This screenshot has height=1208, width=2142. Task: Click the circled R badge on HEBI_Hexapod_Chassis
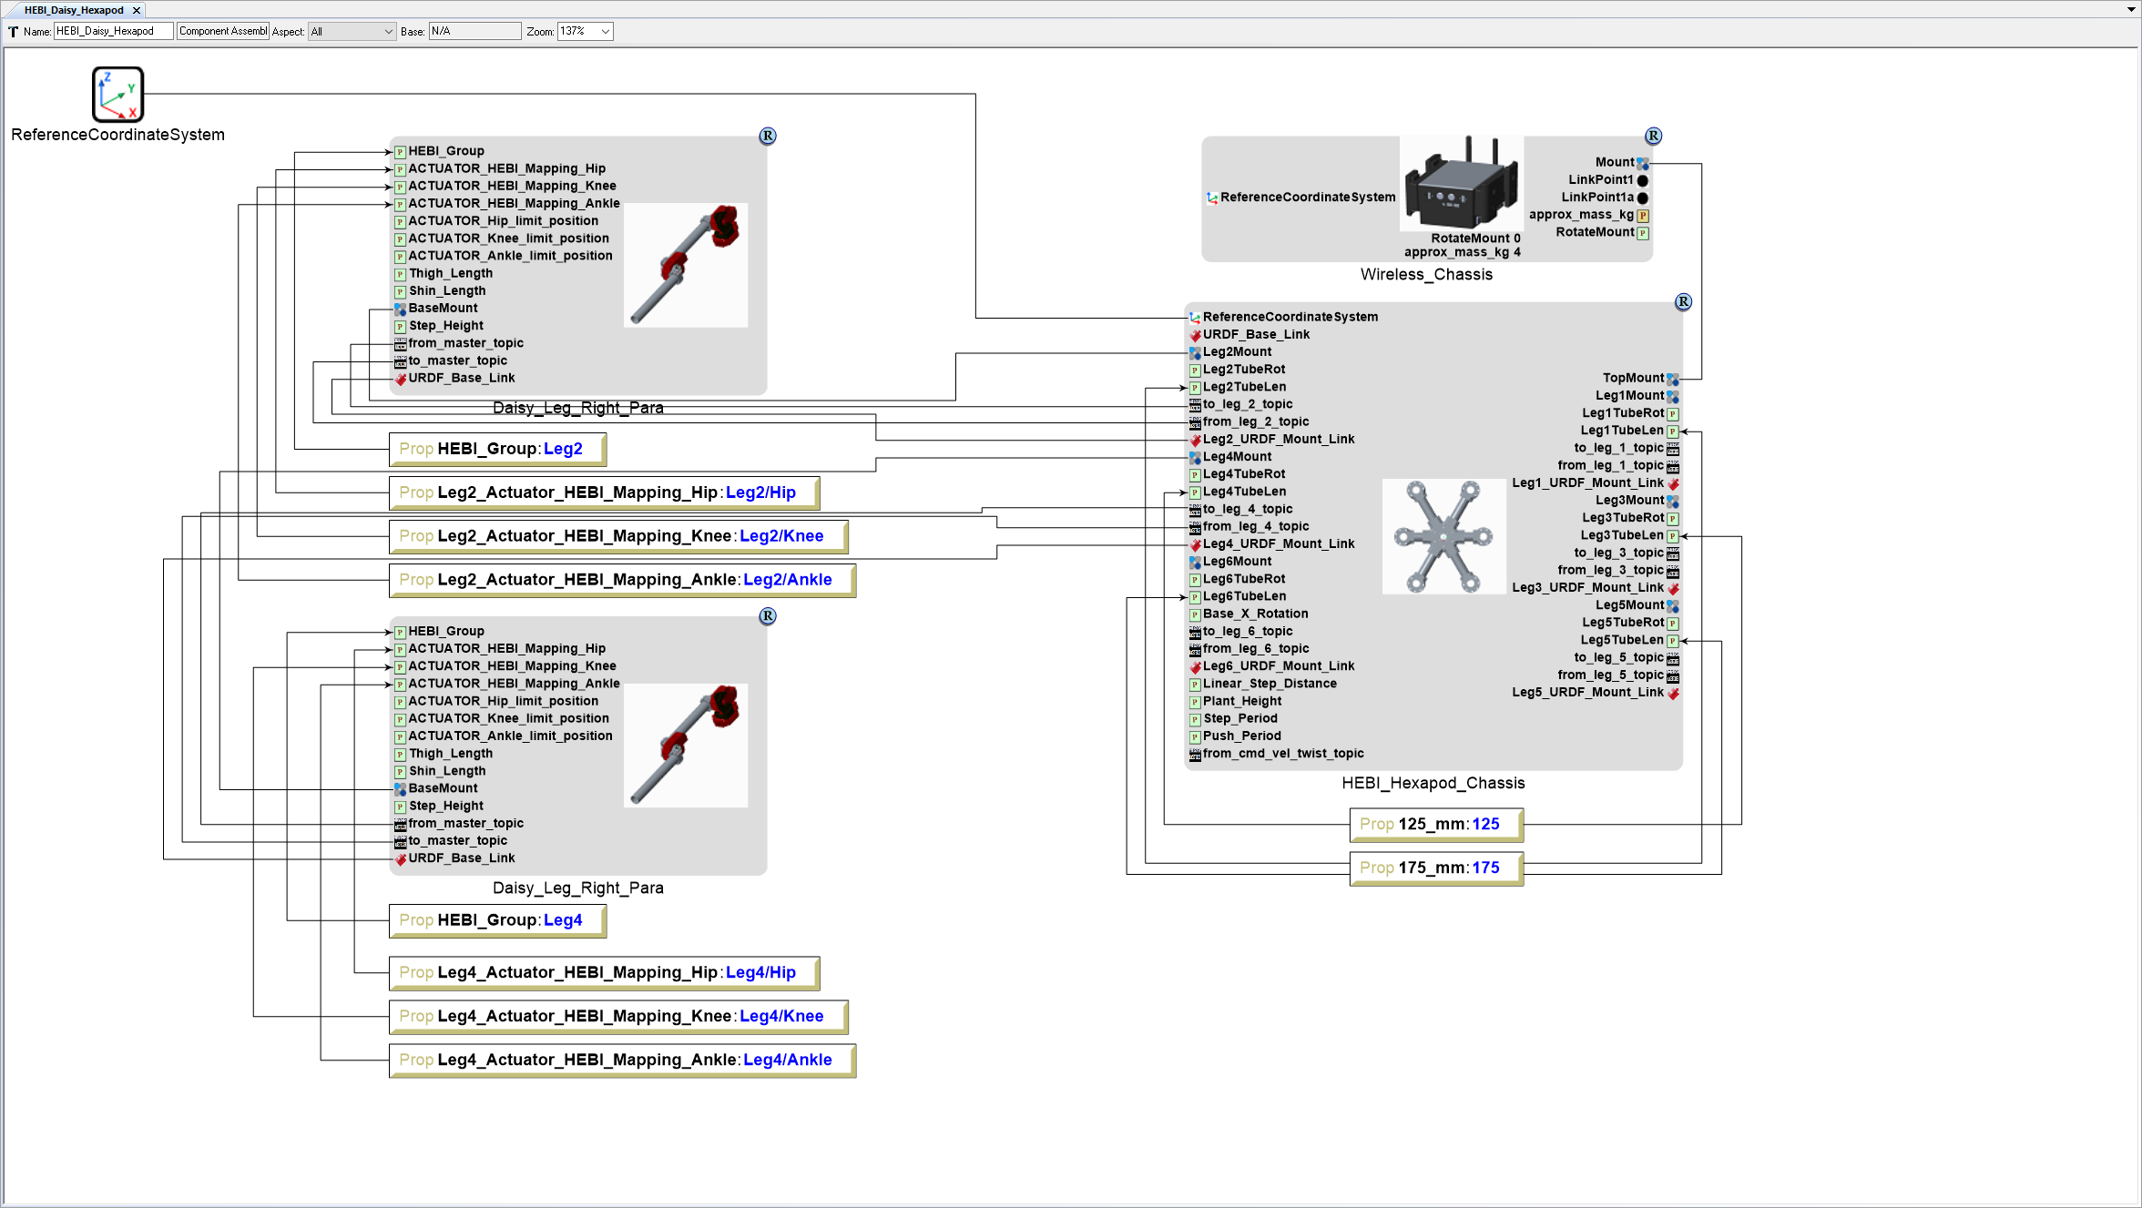pyautogui.click(x=1682, y=301)
